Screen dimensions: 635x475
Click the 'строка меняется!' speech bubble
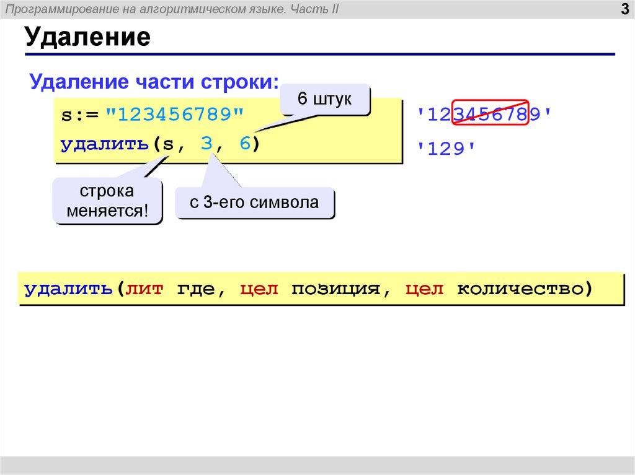pos(107,200)
